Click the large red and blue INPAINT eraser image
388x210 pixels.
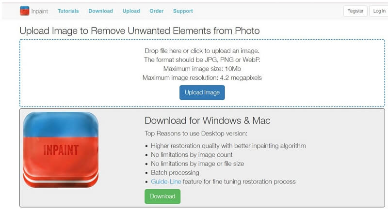pyautogui.click(x=61, y=150)
